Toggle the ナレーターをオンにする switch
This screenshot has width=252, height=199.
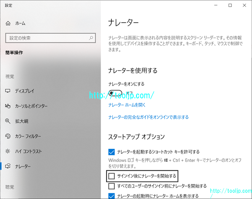coord(115,93)
